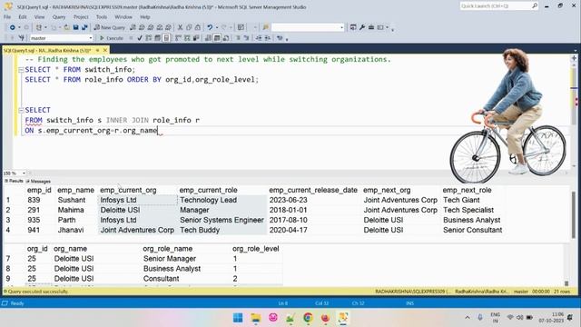Show hidden tray icons chevron
The width and height of the screenshot is (581, 327).
point(468,317)
